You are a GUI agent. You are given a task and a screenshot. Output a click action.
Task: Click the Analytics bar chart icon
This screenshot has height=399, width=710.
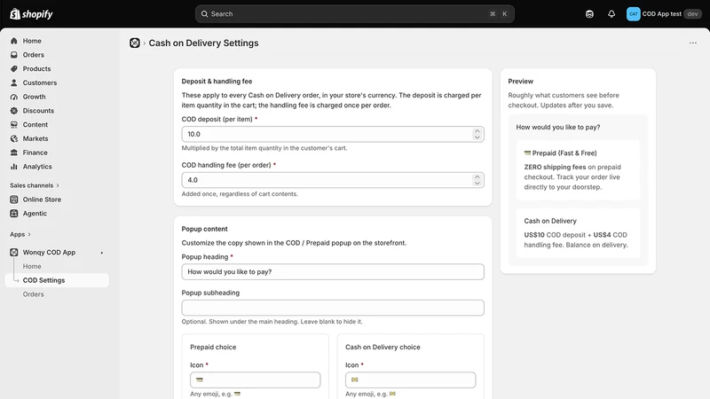click(14, 167)
